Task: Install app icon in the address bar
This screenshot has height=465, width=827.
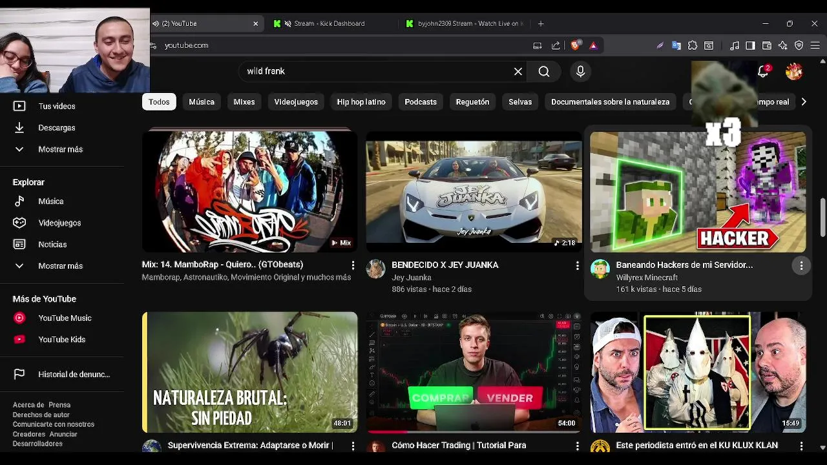Action: coord(538,45)
